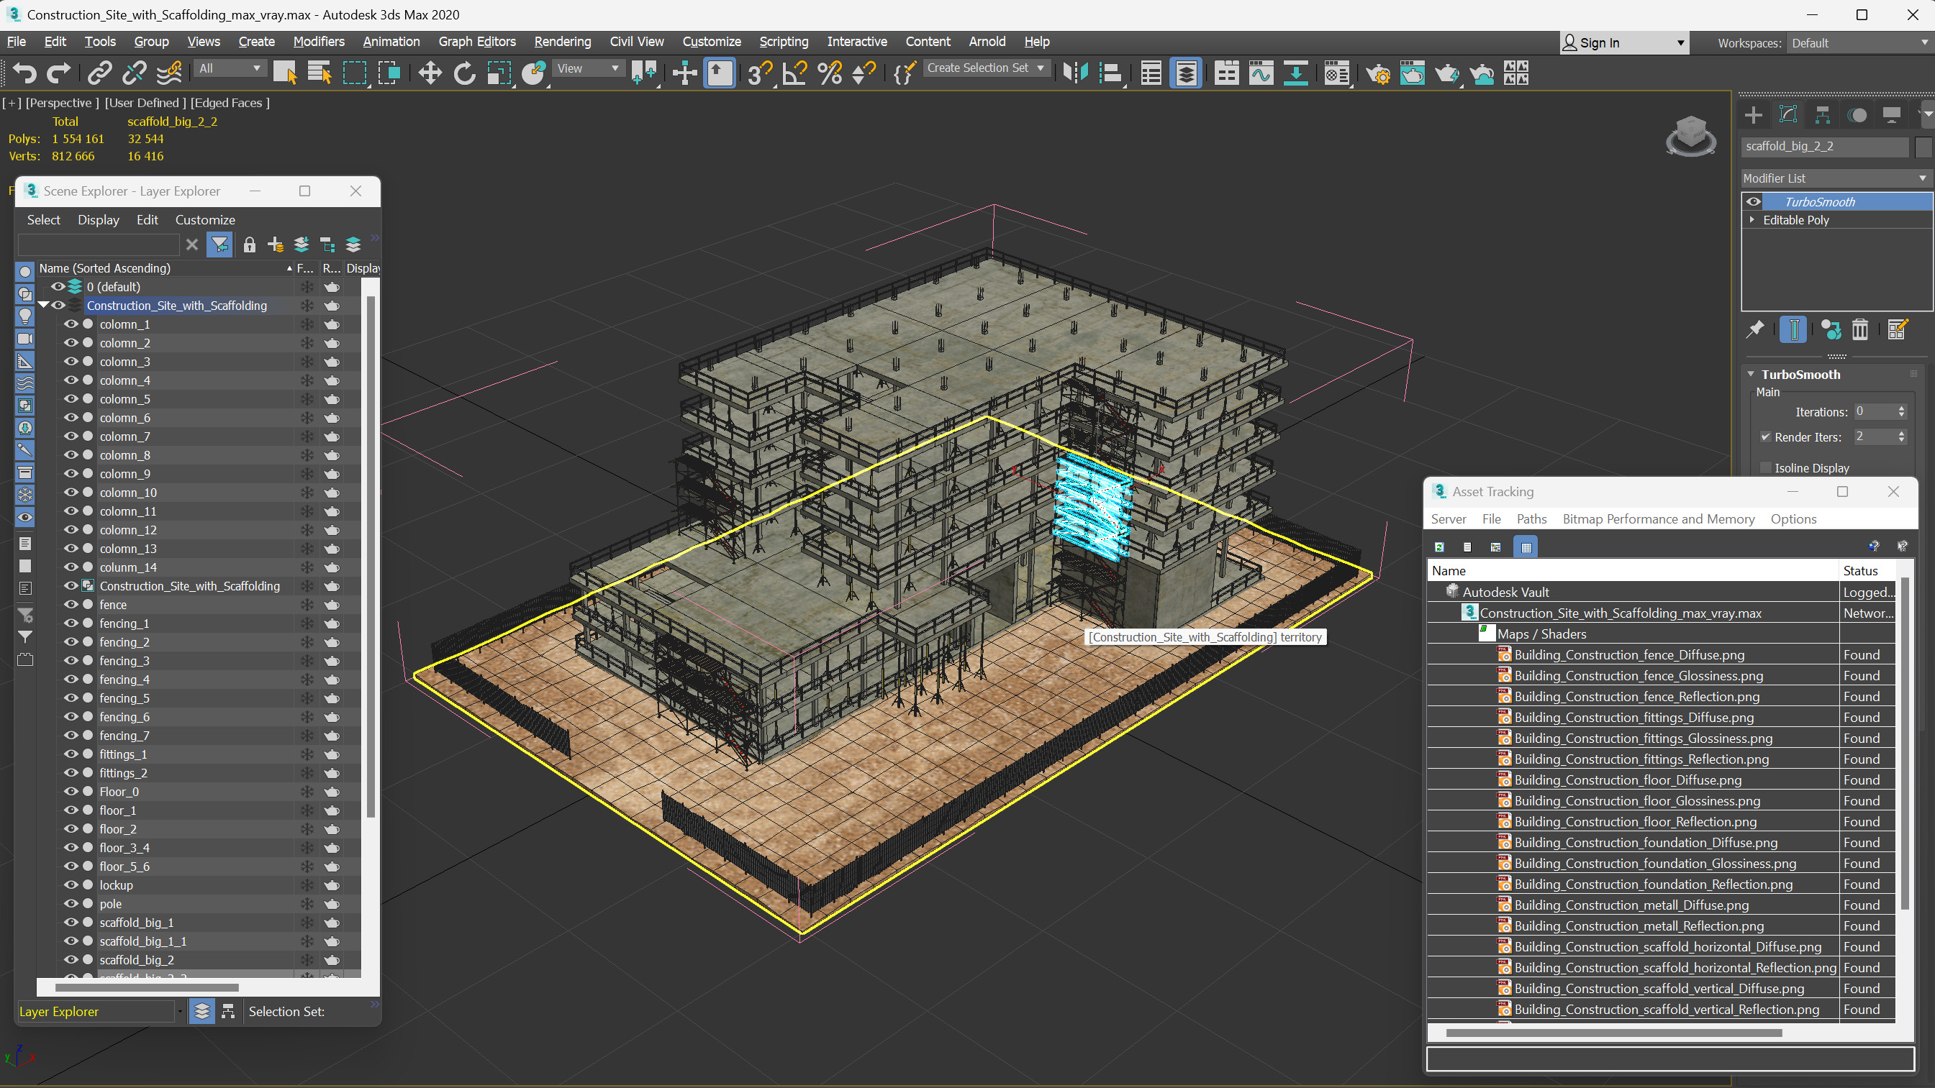Click the Mirror tool icon
1935x1088 pixels.
(1075, 73)
